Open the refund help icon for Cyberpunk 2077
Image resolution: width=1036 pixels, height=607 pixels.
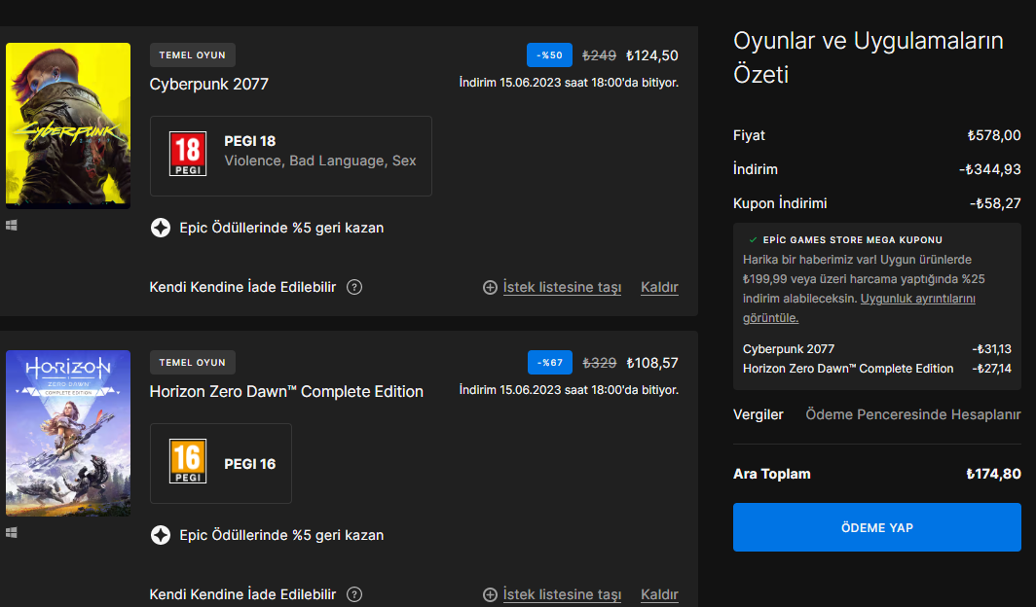(x=354, y=287)
